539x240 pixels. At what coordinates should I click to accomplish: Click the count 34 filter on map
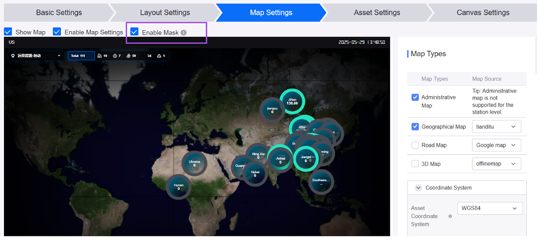[x=150, y=56]
